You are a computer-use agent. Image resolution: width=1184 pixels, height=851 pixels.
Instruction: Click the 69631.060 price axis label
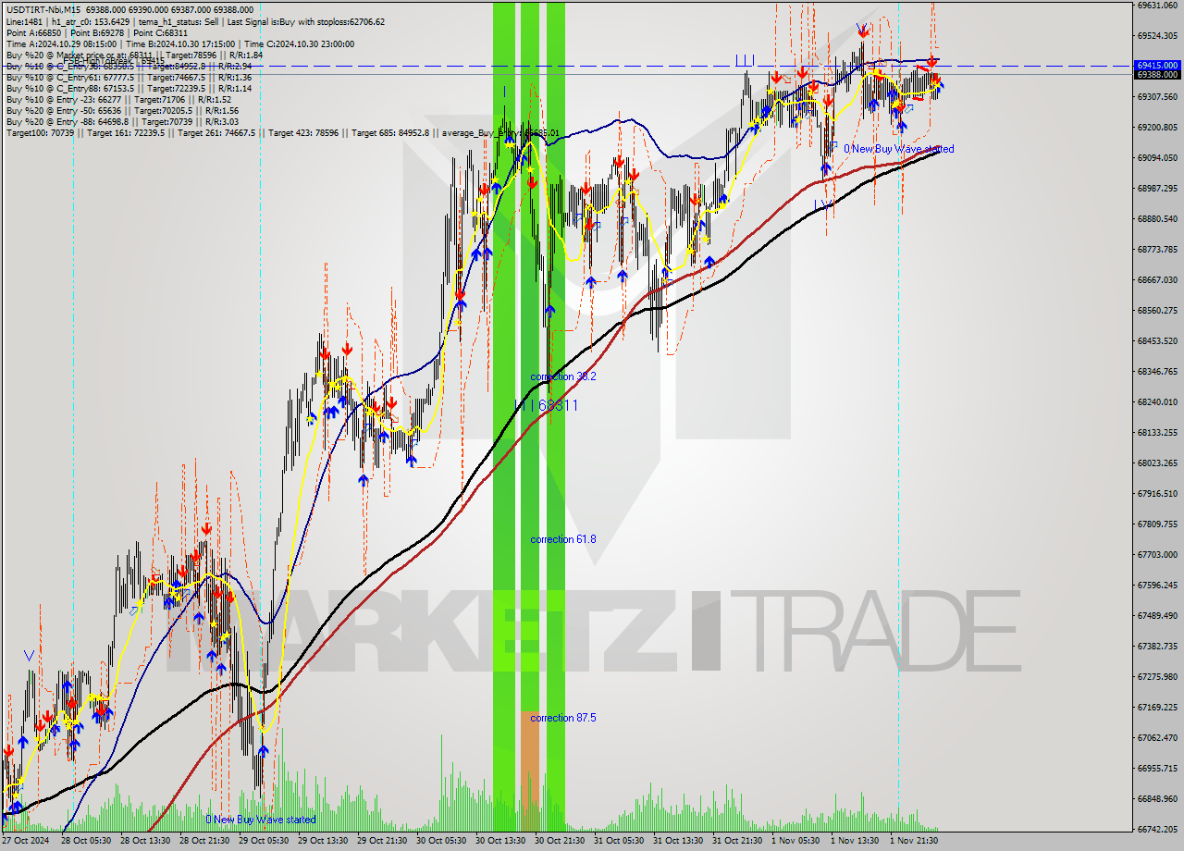1157,5
